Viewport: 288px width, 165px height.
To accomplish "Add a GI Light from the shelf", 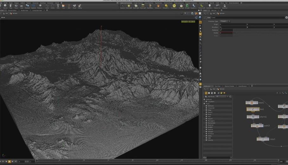I will click(187, 6).
